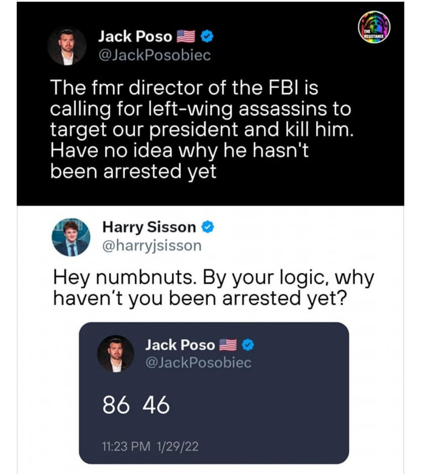This screenshot has height=474, width=421.
Task: Click The Resistance rainbow logo badge
Action: (374, 28)
